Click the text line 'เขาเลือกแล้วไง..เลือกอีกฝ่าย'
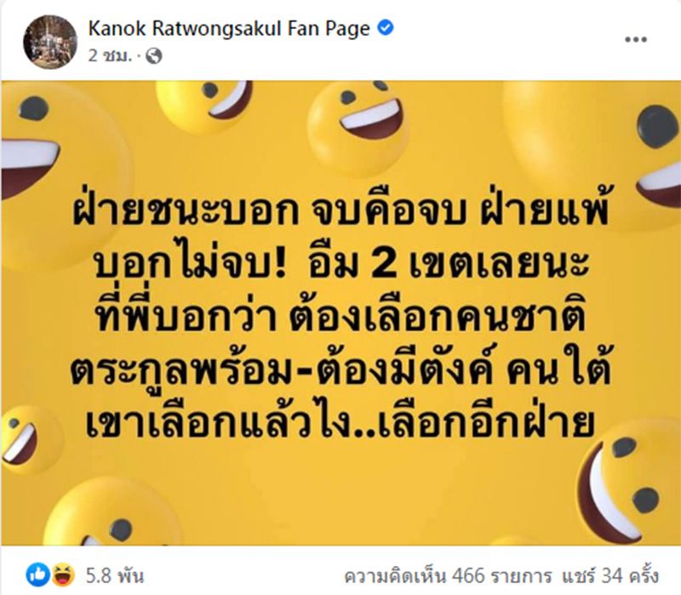Image resolution: width=681 pixels, height=595 pixels. pos(340,421)
